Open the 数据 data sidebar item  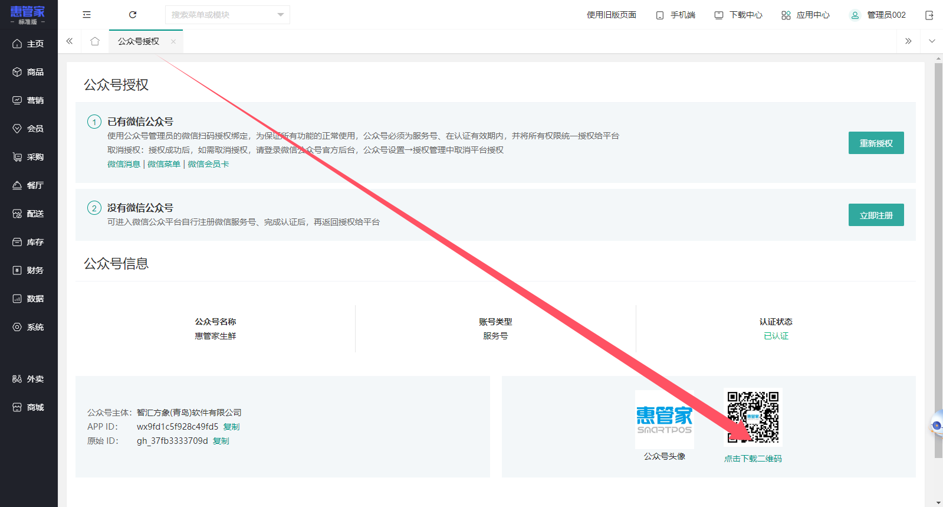click(x=28, y=299)
